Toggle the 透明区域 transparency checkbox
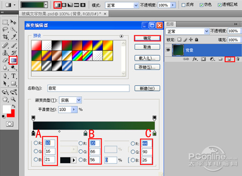The width and height of the screenshot is (242, 176). tap(220, 5)
